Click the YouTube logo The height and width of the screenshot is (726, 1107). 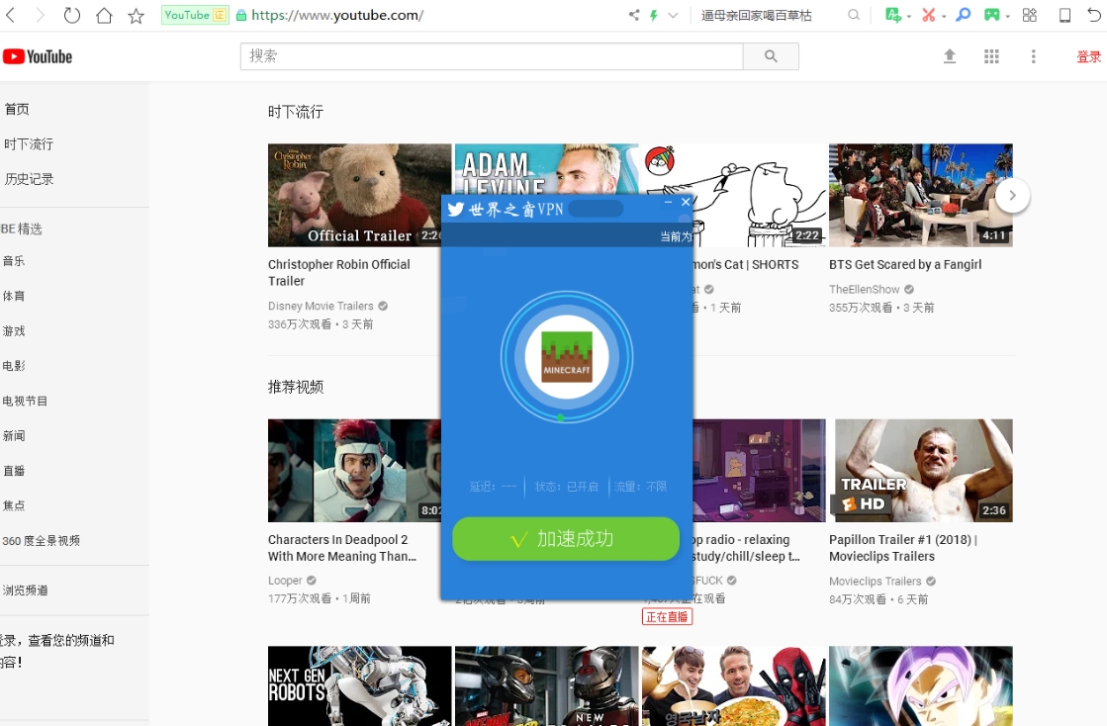click(38, 56)
